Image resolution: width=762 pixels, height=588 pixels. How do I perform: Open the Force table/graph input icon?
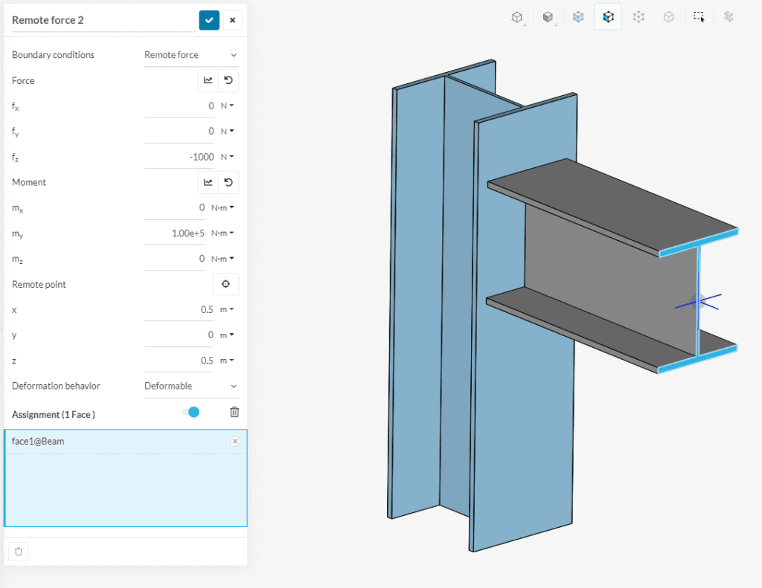(x=208, y=81)
